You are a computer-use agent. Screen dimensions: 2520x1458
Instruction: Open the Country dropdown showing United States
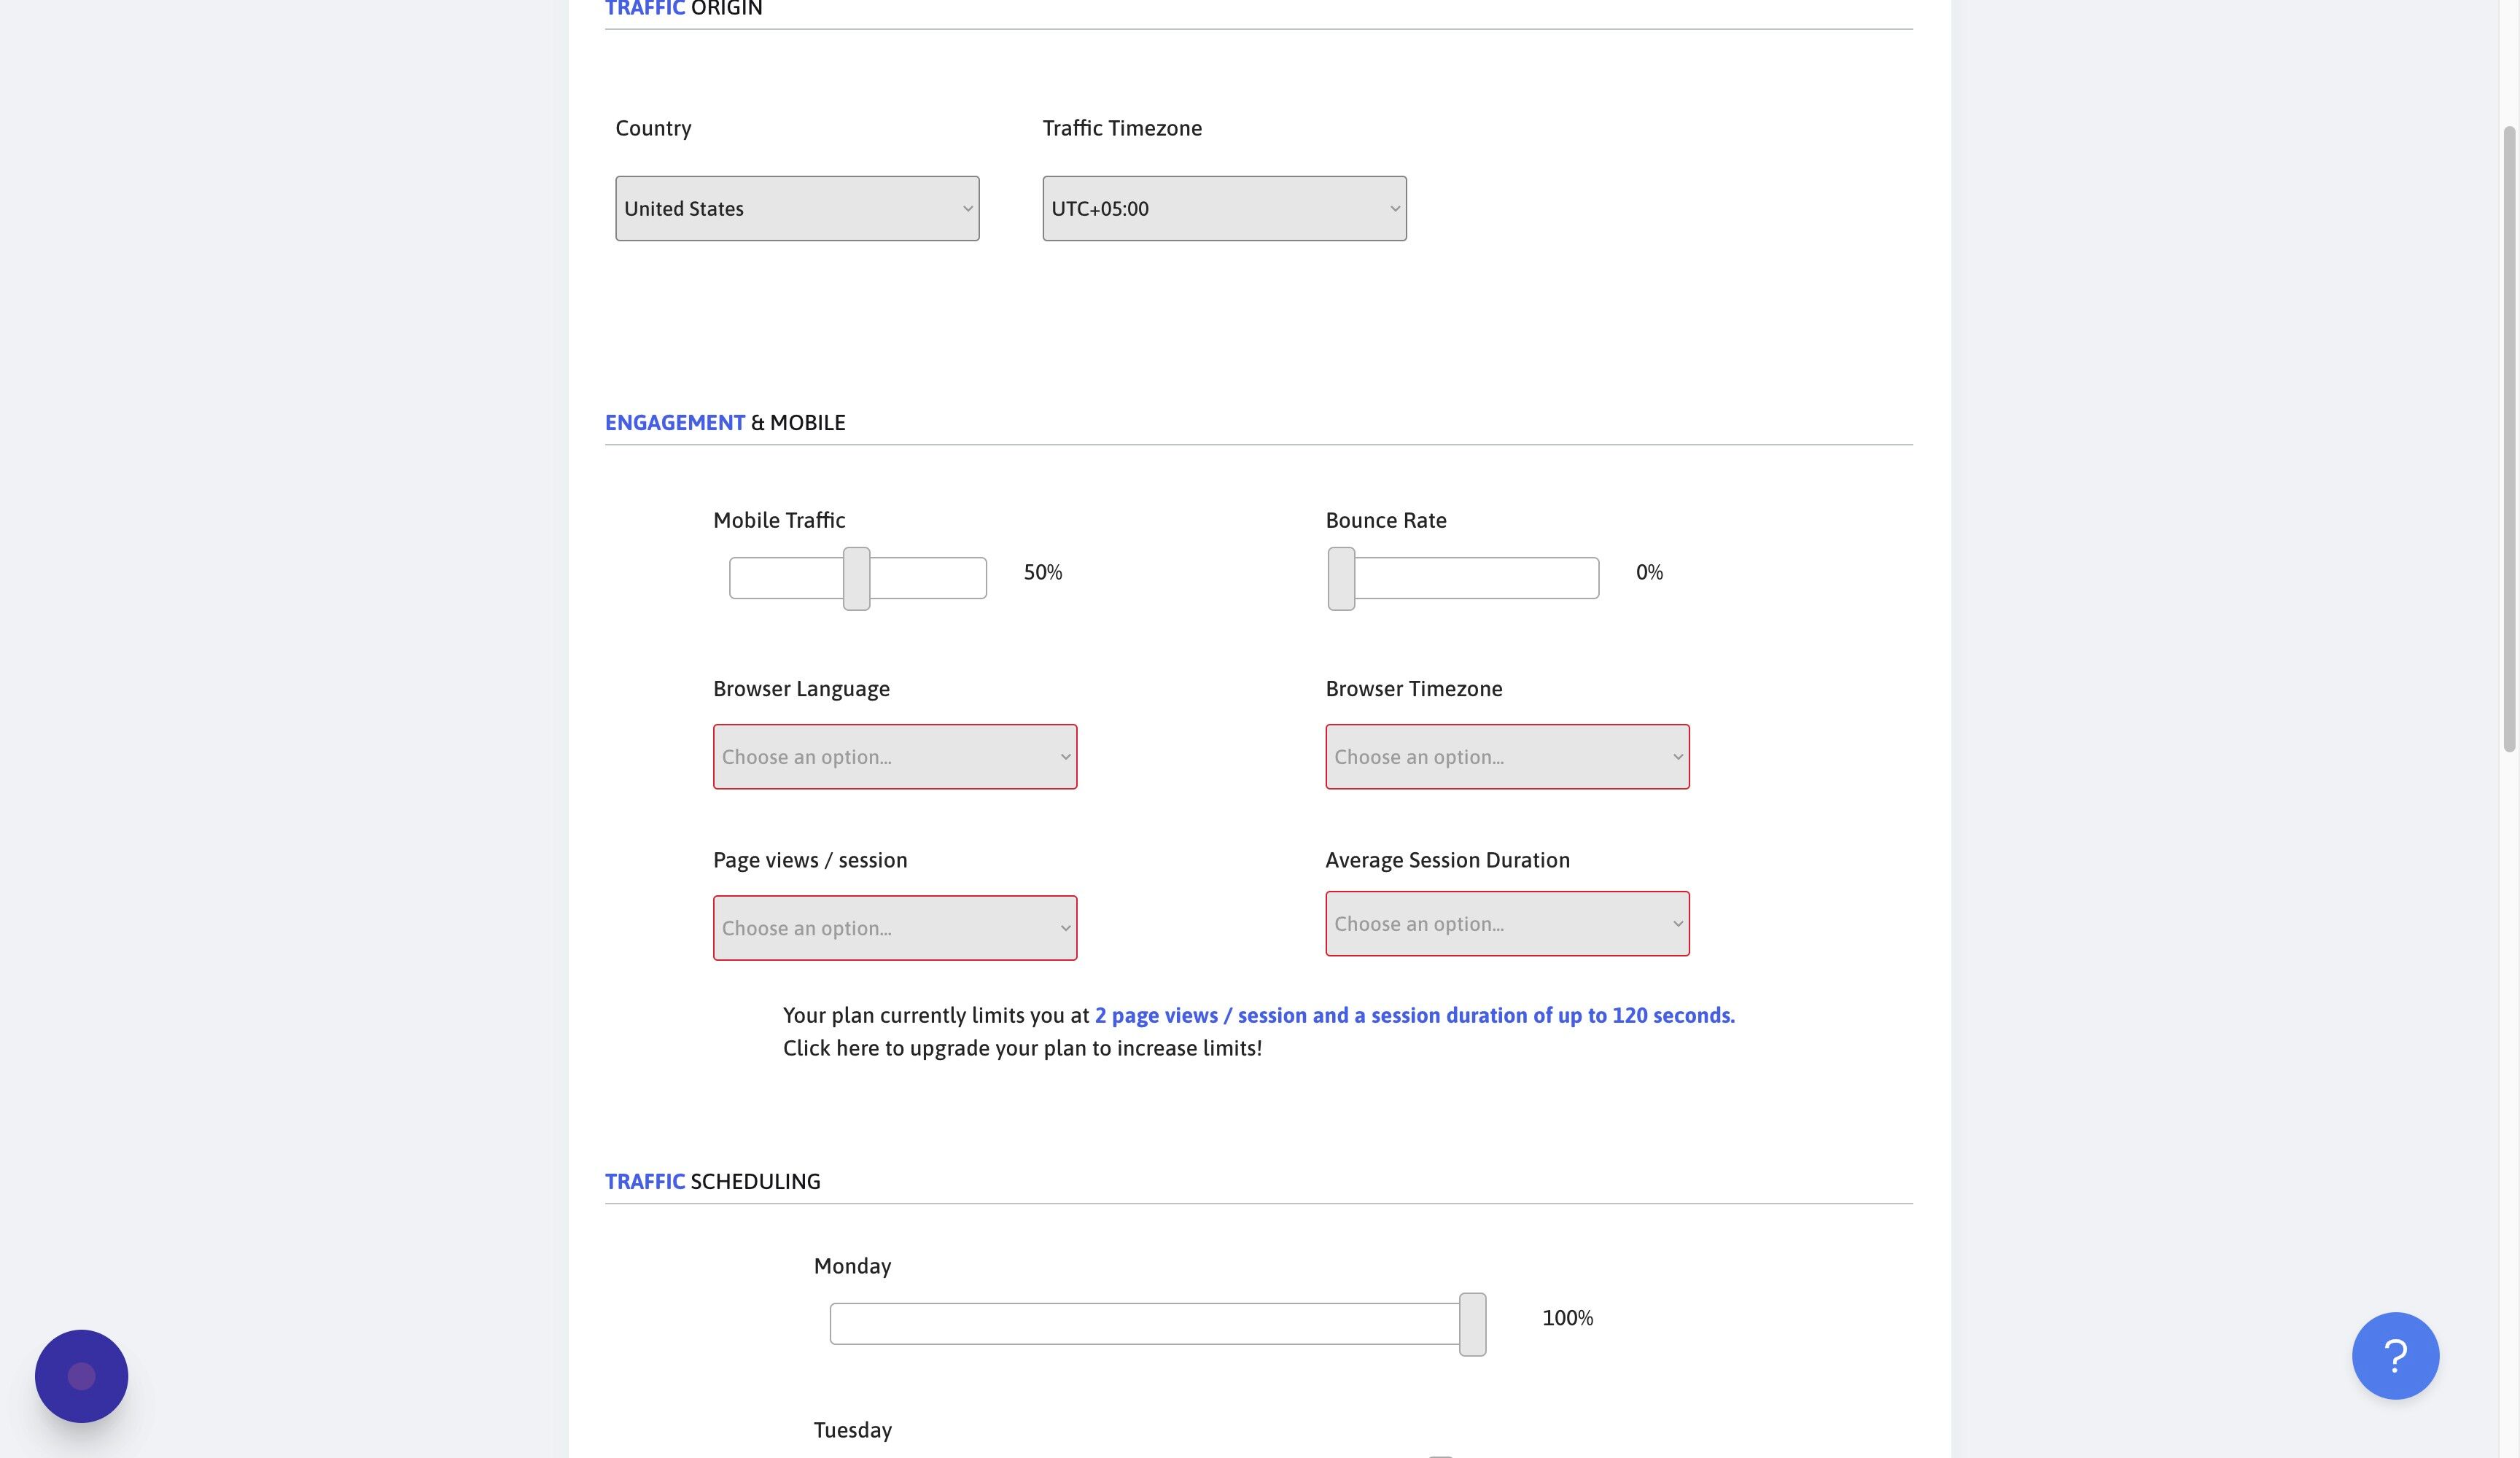click(x=797, y=208)
